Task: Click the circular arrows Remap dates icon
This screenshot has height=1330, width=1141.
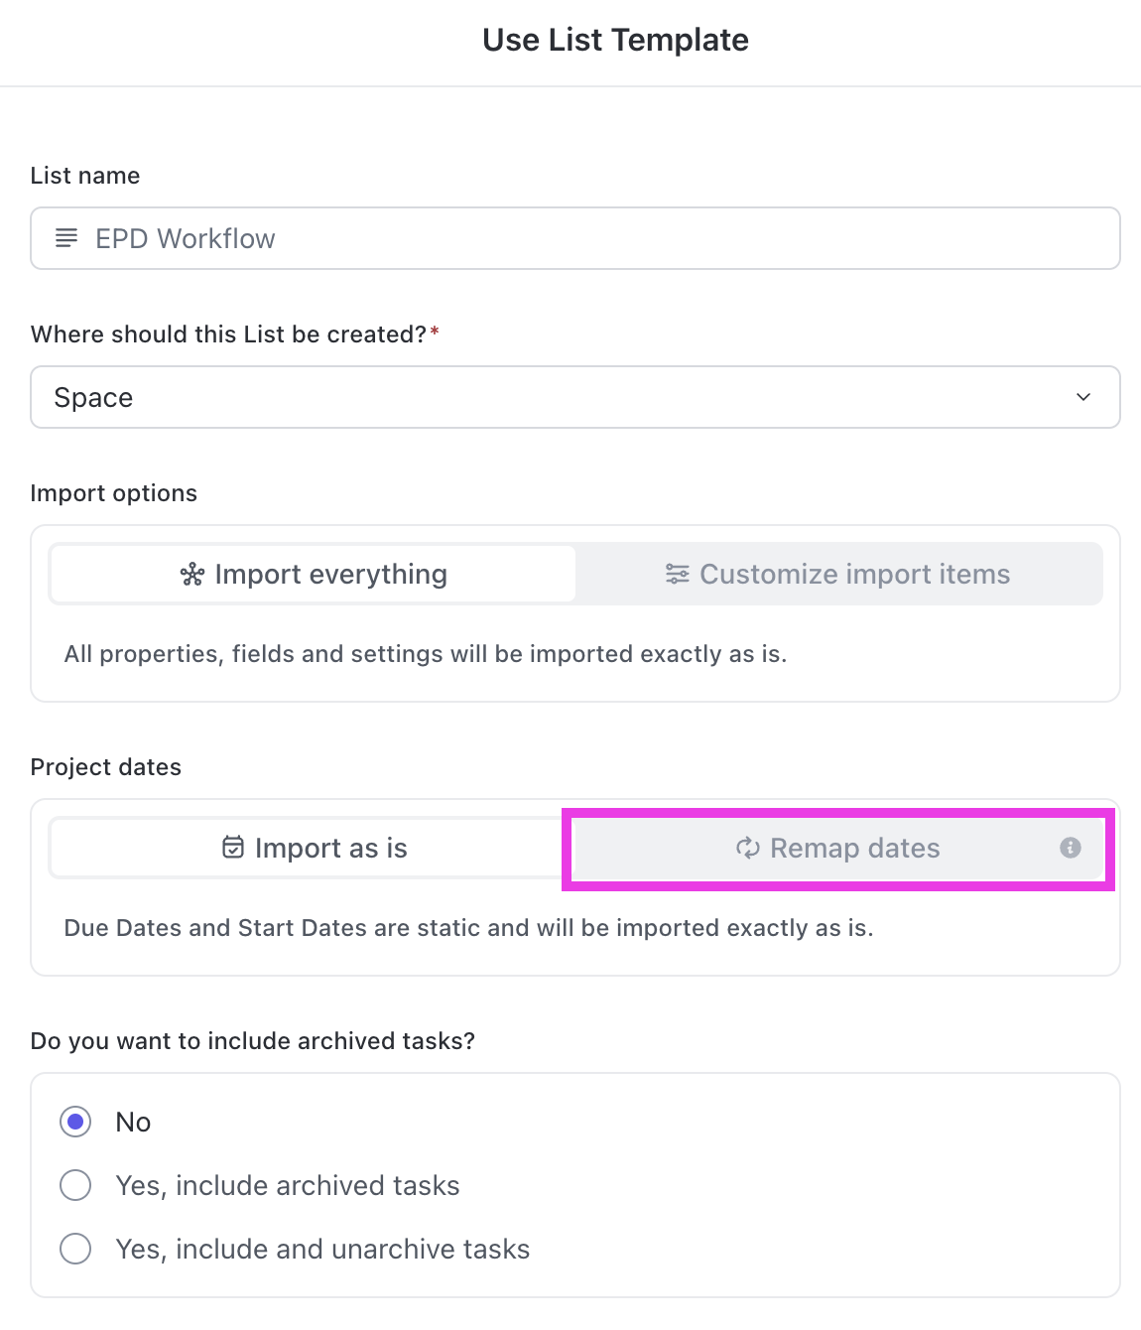Action: 747,848
